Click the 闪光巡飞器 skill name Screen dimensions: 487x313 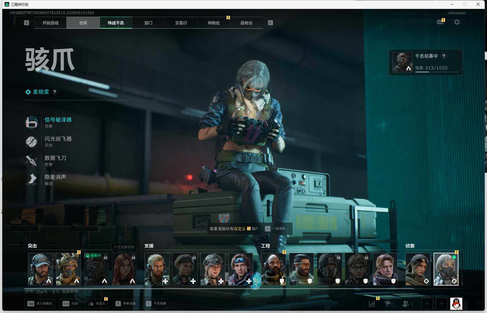tap(58, 139)
